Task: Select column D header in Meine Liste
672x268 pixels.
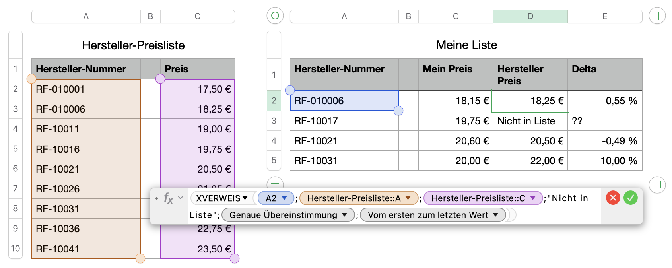Action: tap(530, 16)
